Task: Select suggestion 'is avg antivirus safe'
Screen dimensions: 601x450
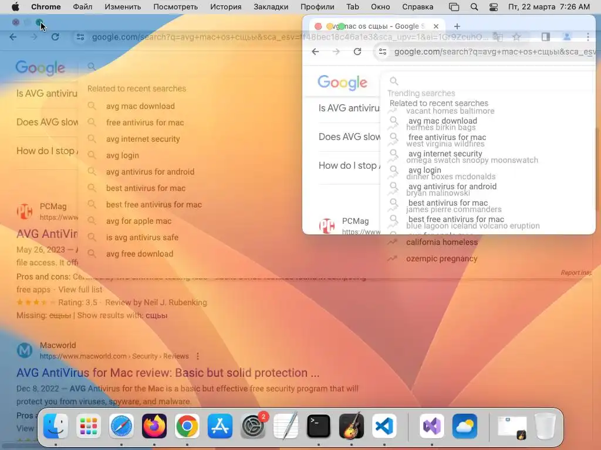Action: tap(142, 238)
